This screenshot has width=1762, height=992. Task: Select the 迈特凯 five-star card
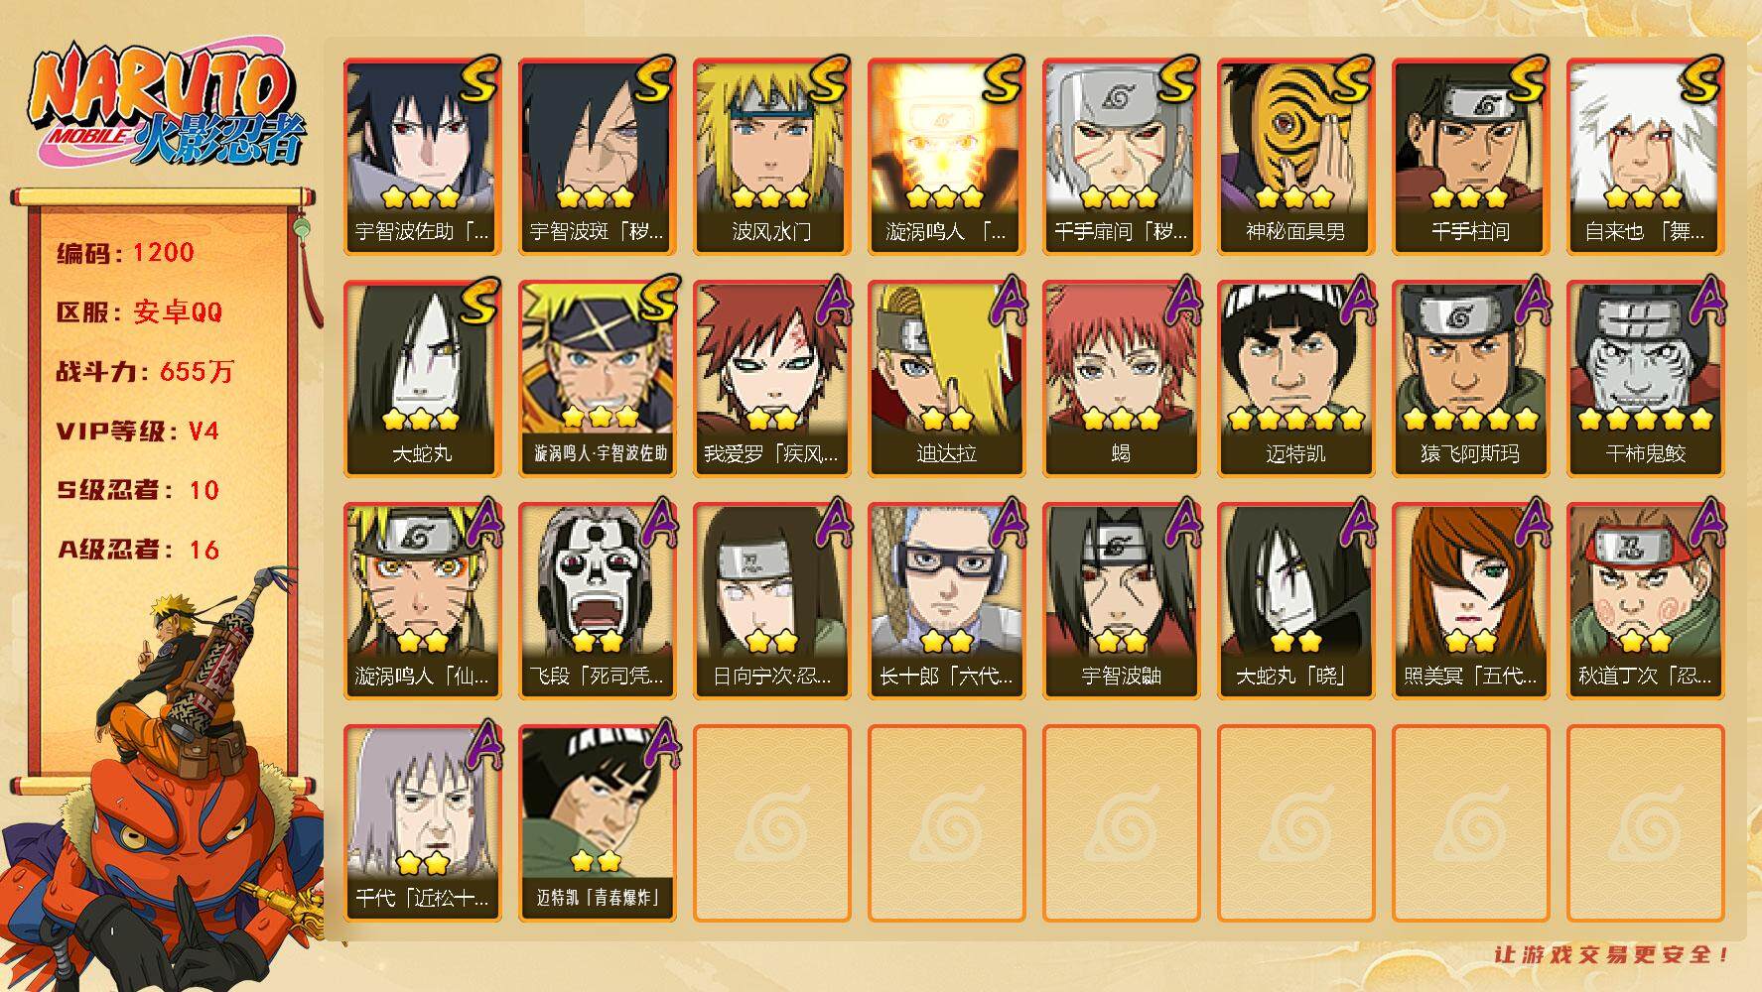click(1295, 378)
